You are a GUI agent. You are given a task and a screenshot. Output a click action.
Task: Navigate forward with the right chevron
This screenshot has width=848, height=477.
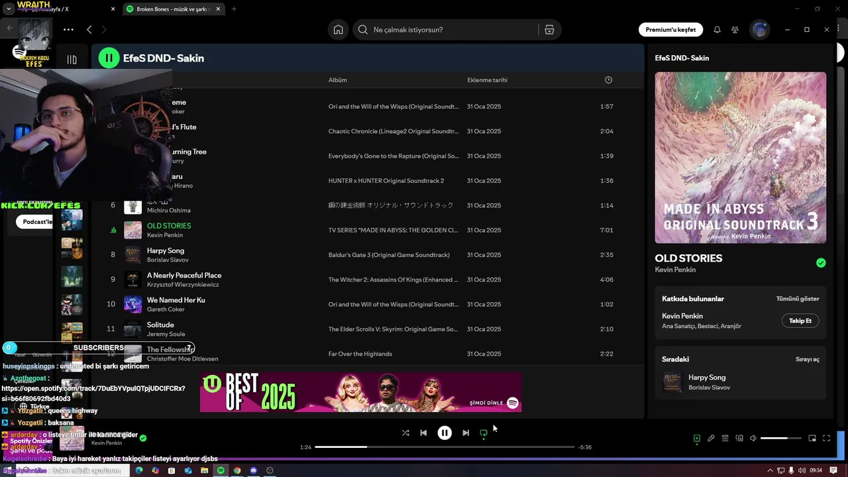[x=103, y=30]
